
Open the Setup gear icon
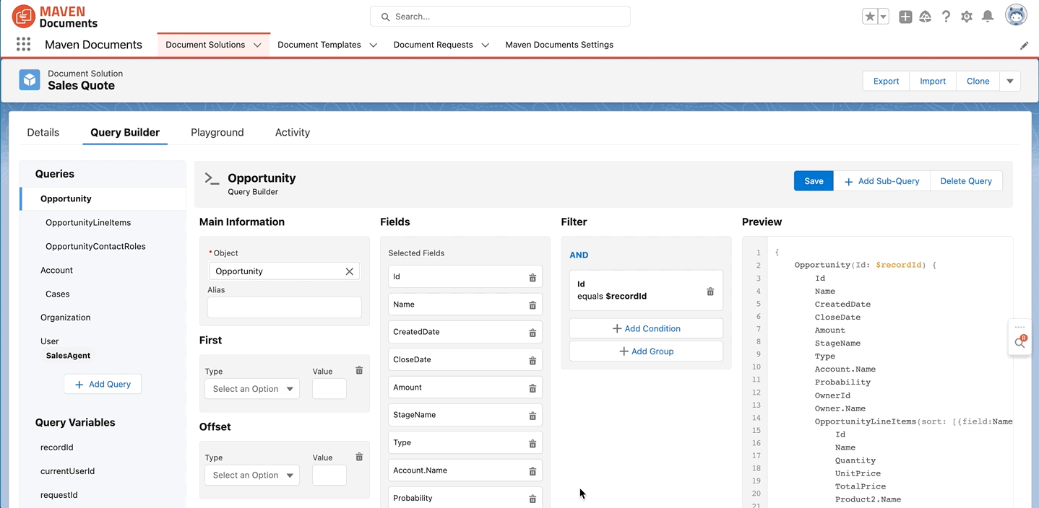967,17
